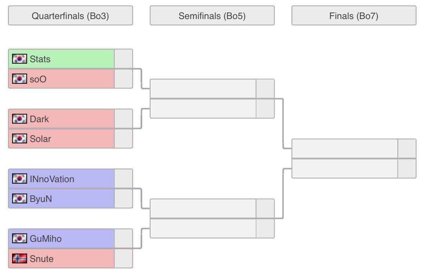Viewport: 423px width, 274px height.
Task: Click the flag icon beside ByuN
Action: point(20,199)
